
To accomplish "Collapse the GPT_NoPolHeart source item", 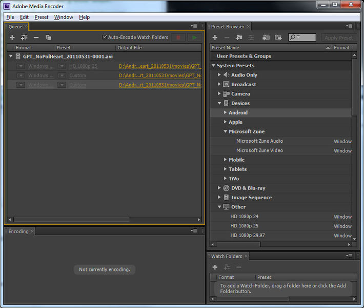I will coord(11,56).
